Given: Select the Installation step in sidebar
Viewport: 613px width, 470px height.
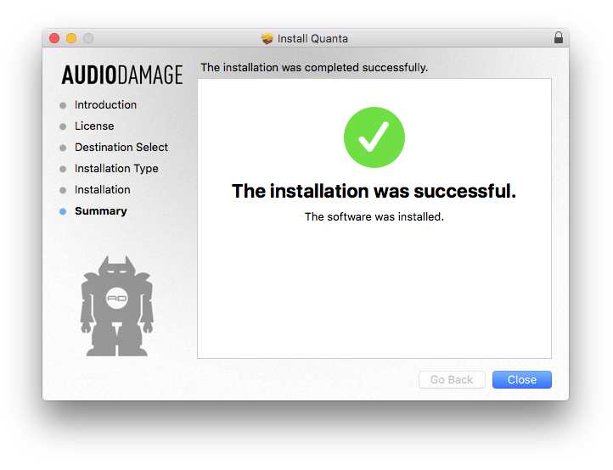Looking at the screenshot, I should [103, 189].
